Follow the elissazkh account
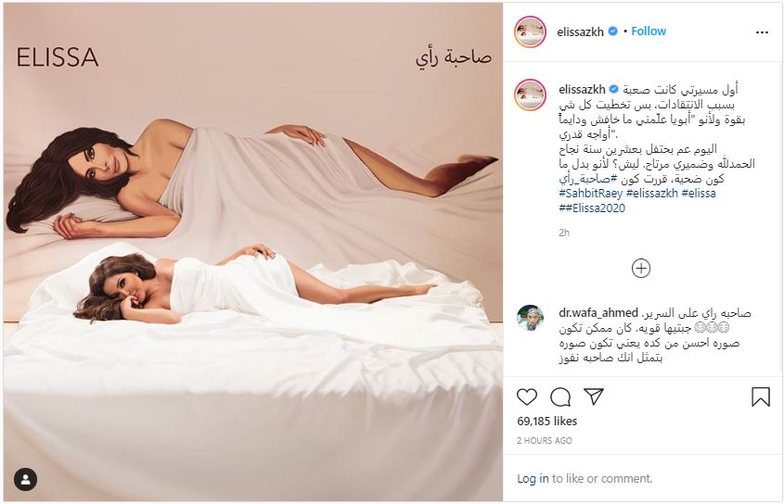 click(x=649, y=31)
